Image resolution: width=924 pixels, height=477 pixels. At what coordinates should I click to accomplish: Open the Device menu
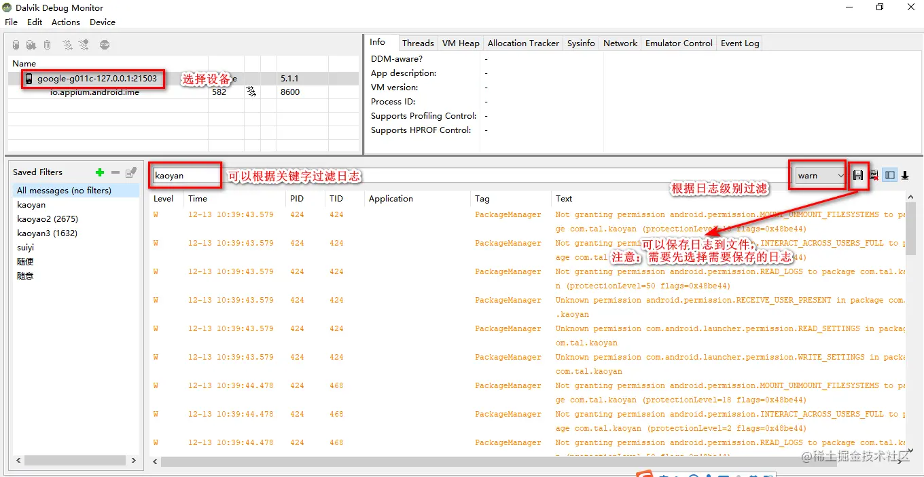click(103, 22)
